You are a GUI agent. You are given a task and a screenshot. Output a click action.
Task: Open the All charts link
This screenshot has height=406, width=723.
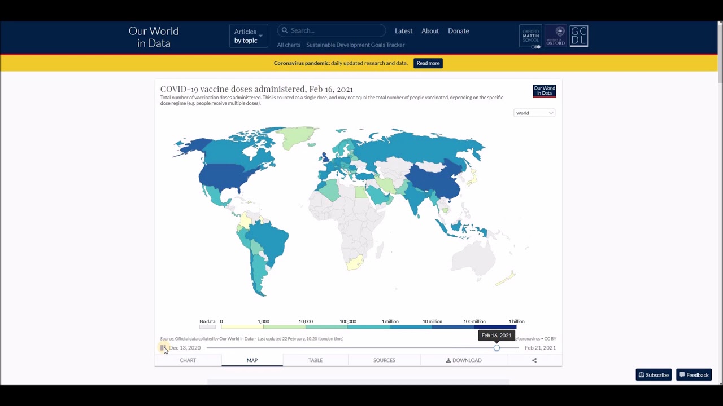click(289, 45)
